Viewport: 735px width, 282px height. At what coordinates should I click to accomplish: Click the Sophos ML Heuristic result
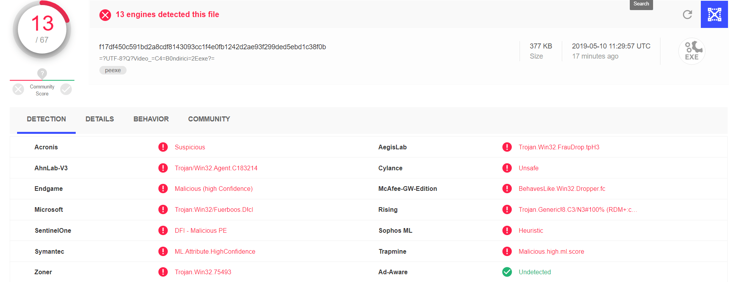pos(531,230)
